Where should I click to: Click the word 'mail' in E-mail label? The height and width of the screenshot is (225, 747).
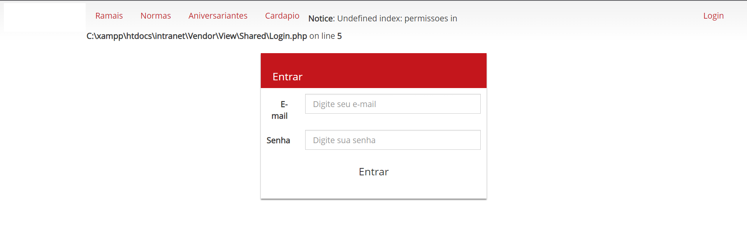(279, 116)
